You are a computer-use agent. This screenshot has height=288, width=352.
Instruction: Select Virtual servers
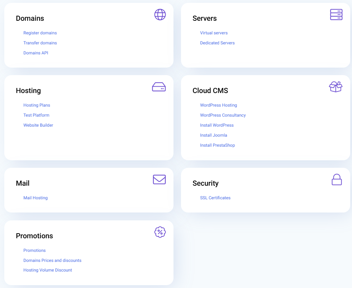pos(214,33)
